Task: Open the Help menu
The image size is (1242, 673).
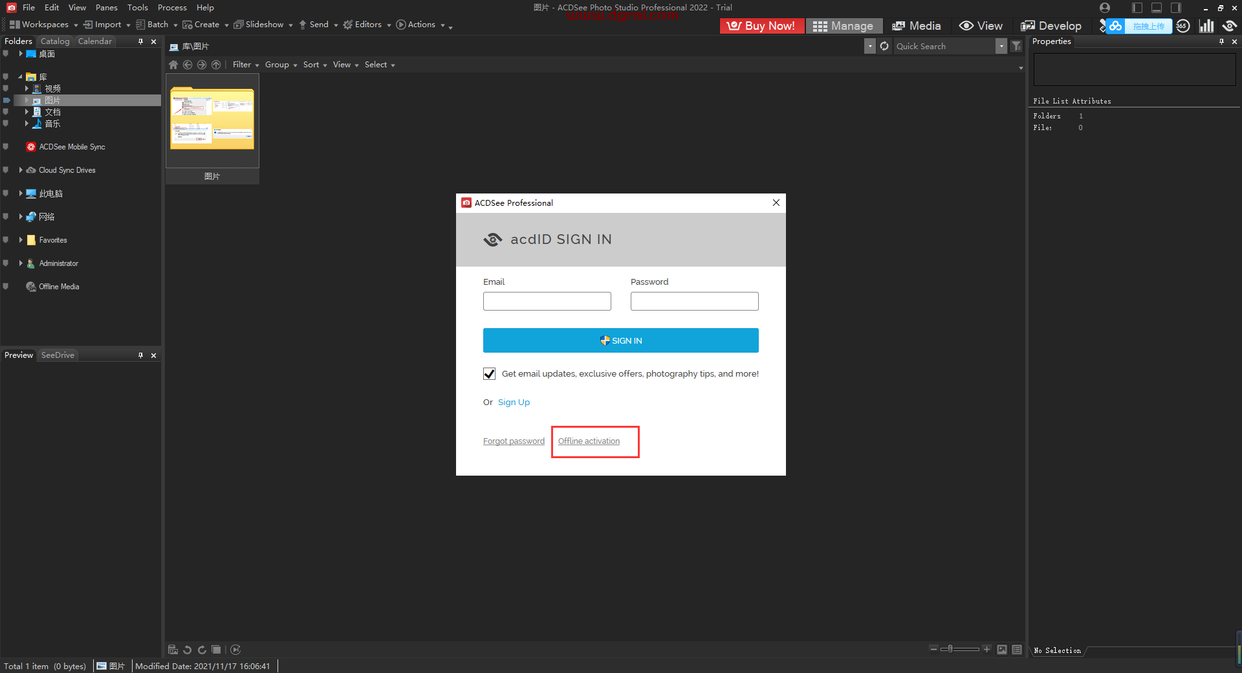Action: click(x=205, y=8)
